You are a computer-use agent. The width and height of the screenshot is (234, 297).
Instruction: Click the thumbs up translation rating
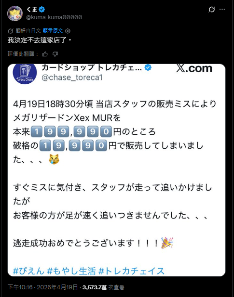(45, 54)
